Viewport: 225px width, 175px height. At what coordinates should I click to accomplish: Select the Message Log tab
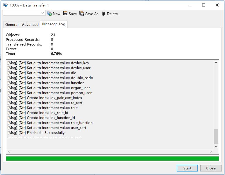point(54,24)
